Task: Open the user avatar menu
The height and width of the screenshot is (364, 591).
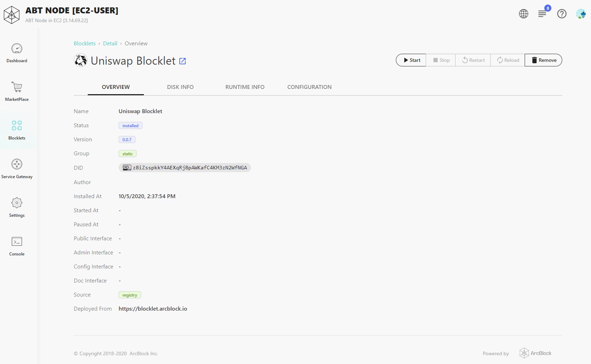Action: coord(580,14)
